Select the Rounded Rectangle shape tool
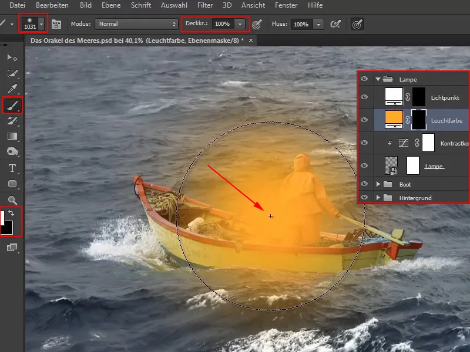The height and width of the screenshot is (352, 470). tap(12, 184)
